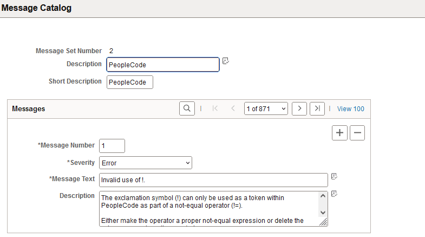Viewport: 425px width, 237px height.
Task: Jump to first message row
Action: click(215, 108)
